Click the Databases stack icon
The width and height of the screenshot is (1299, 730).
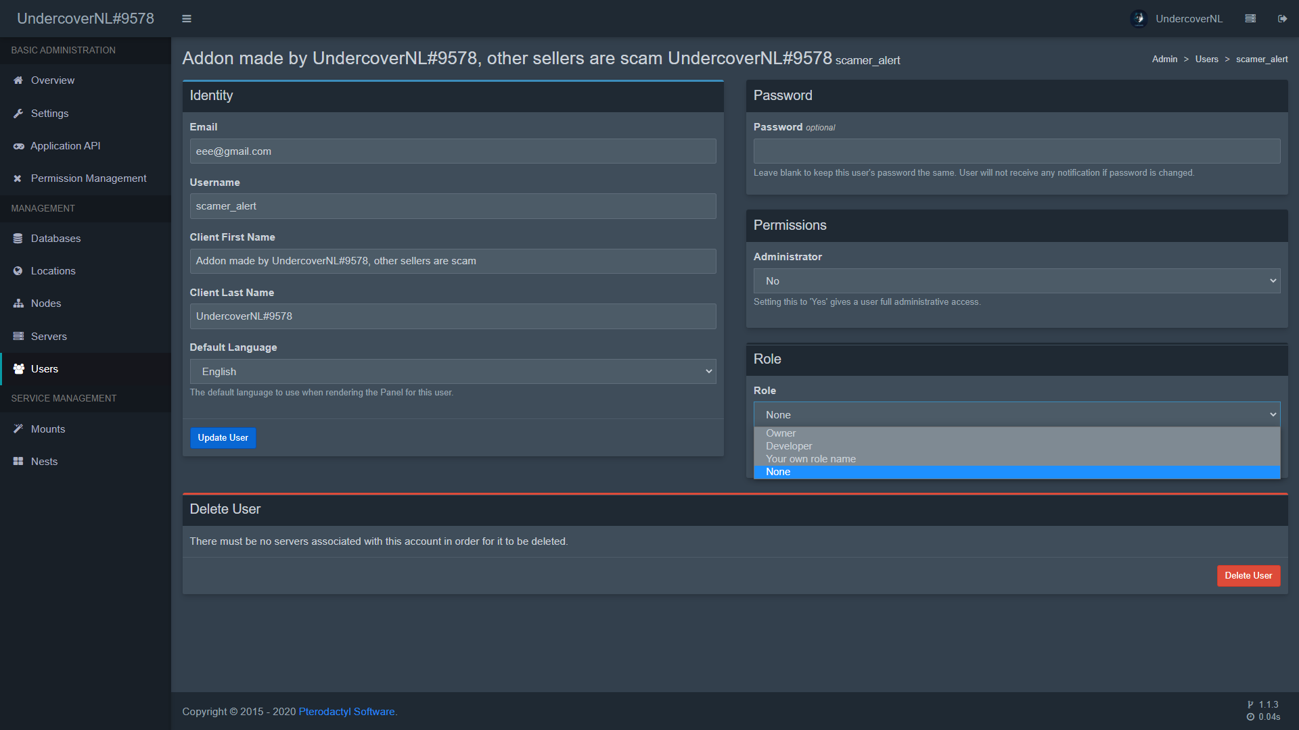tap(18, 239)
